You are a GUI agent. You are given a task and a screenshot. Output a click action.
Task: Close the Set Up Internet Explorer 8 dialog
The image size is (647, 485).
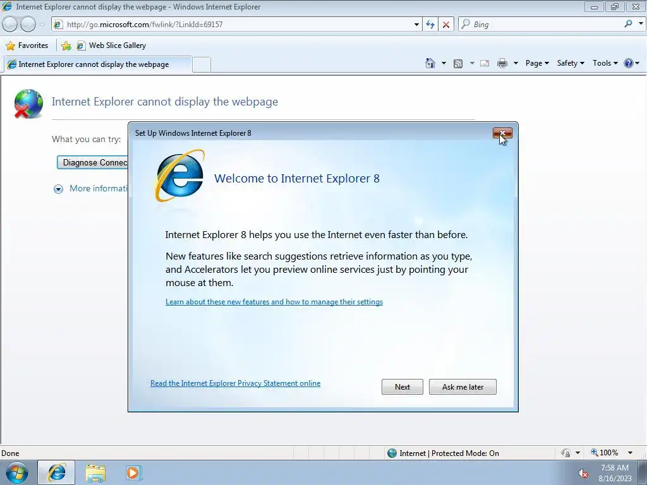tap(502, 133)
